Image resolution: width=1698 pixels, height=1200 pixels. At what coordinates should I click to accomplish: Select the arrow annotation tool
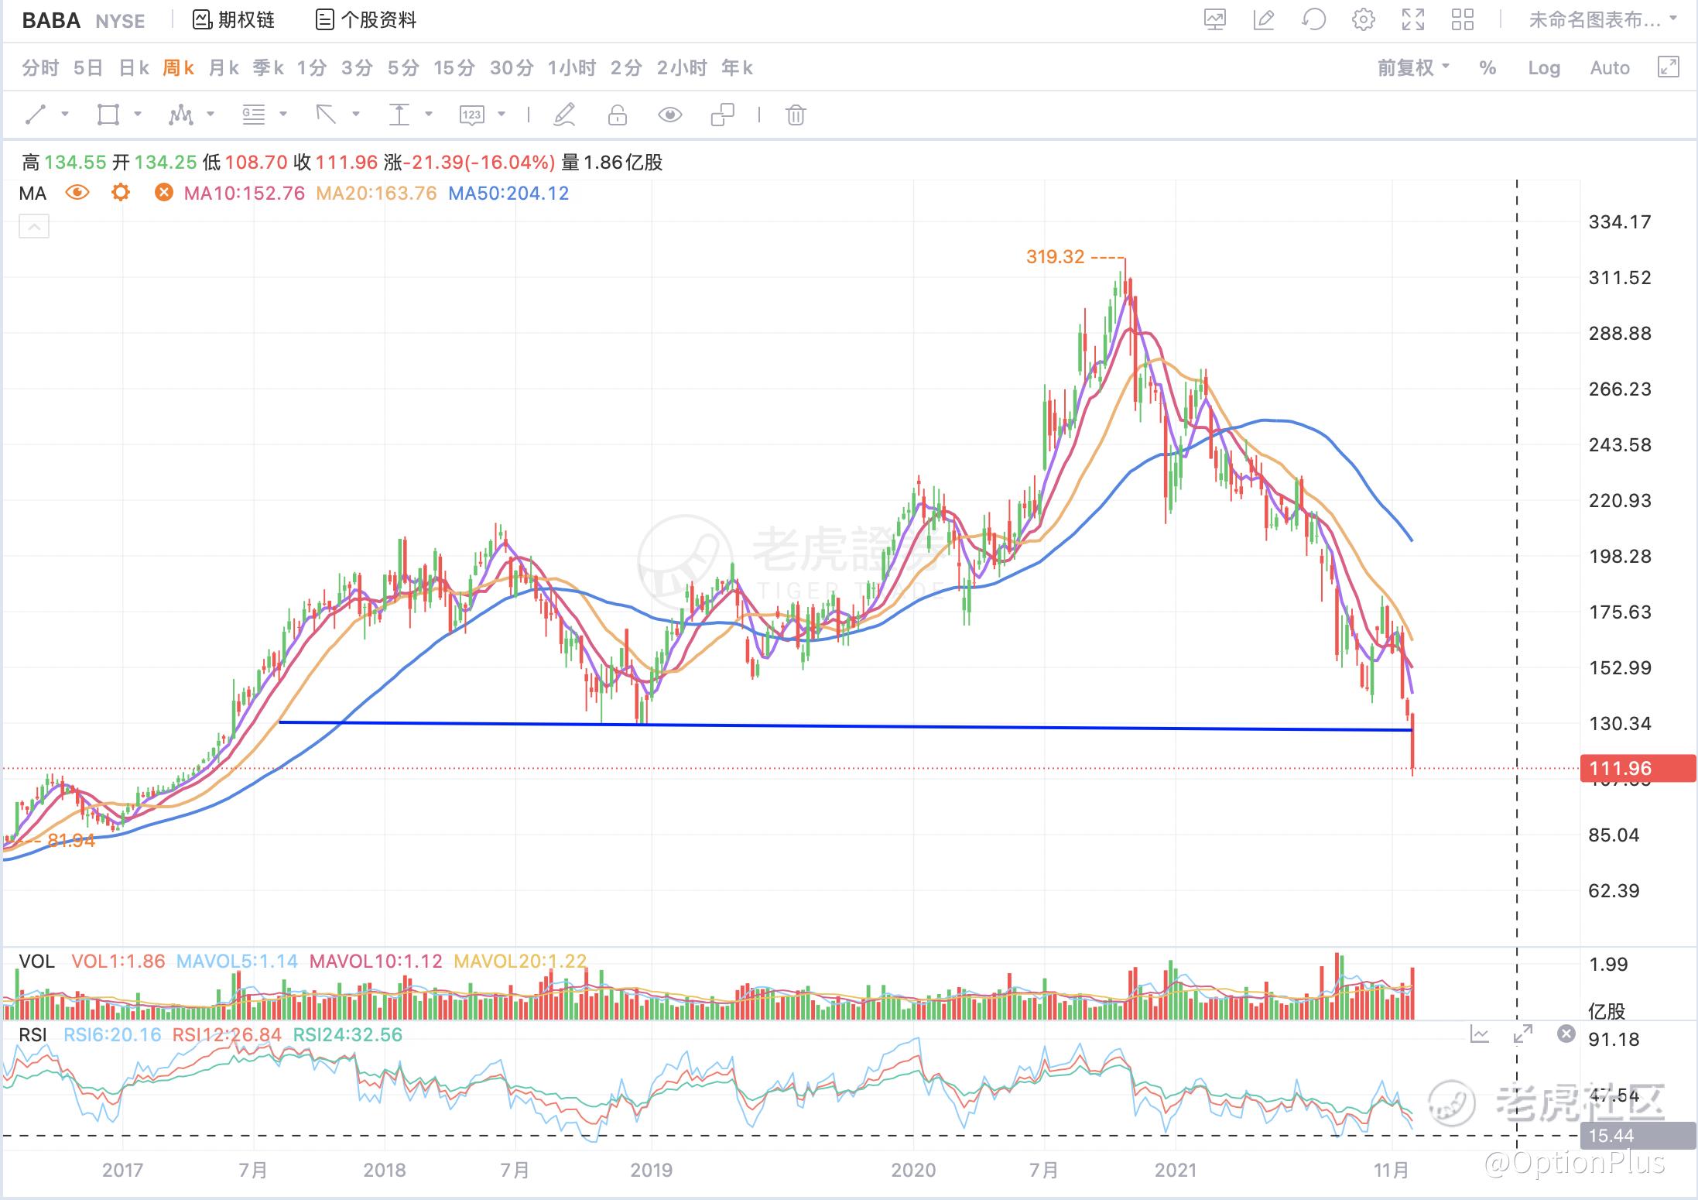pos(326,115)
